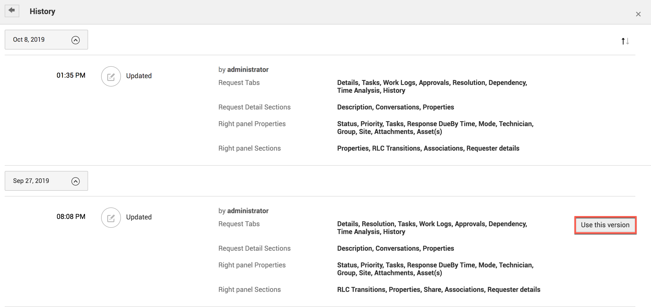Screen dimensions: 651x307
Task: Collapse the Sep 27, 2019 section chevron
Action: click(x=76, y=181)
